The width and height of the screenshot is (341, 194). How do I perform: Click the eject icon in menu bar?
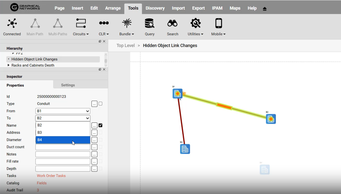point(265,9)
